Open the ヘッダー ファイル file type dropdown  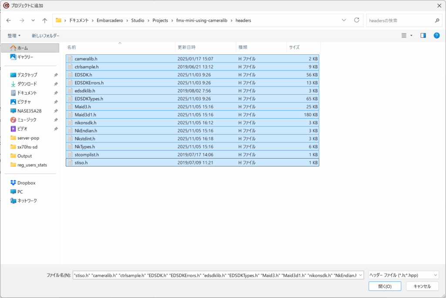point(403,275)
